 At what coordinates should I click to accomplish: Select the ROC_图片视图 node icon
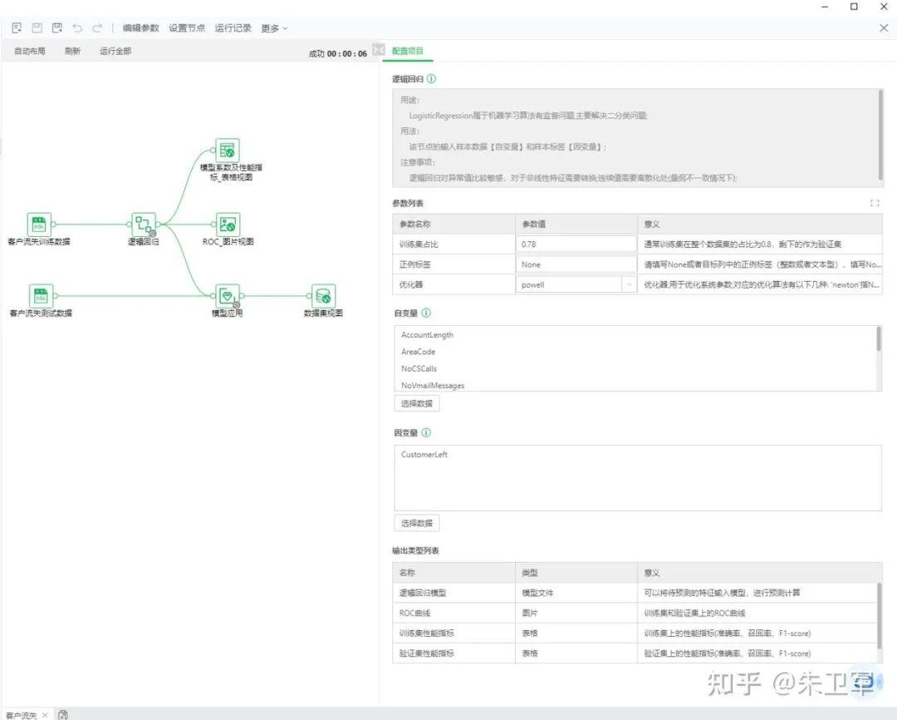click(228, 224)
